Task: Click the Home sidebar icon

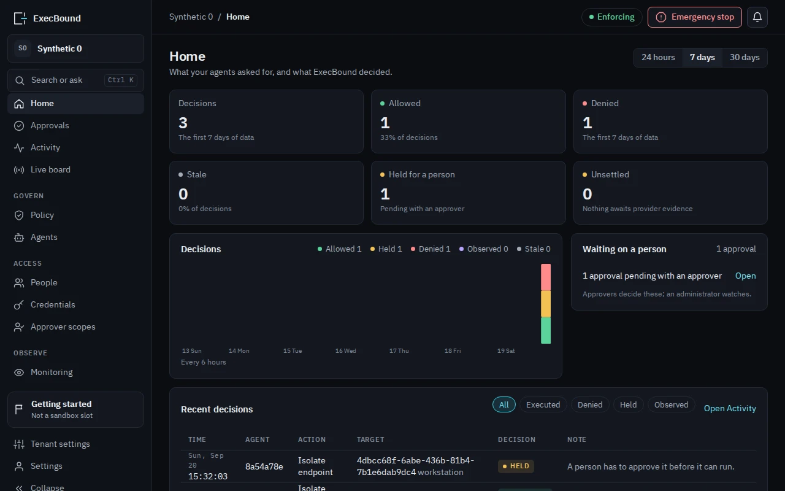Action: coord(19,104)
